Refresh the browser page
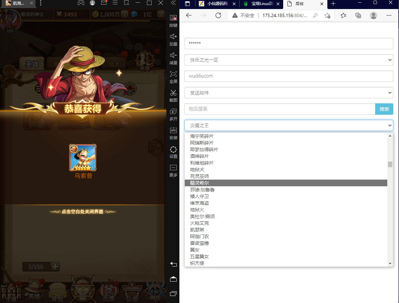 218,15
